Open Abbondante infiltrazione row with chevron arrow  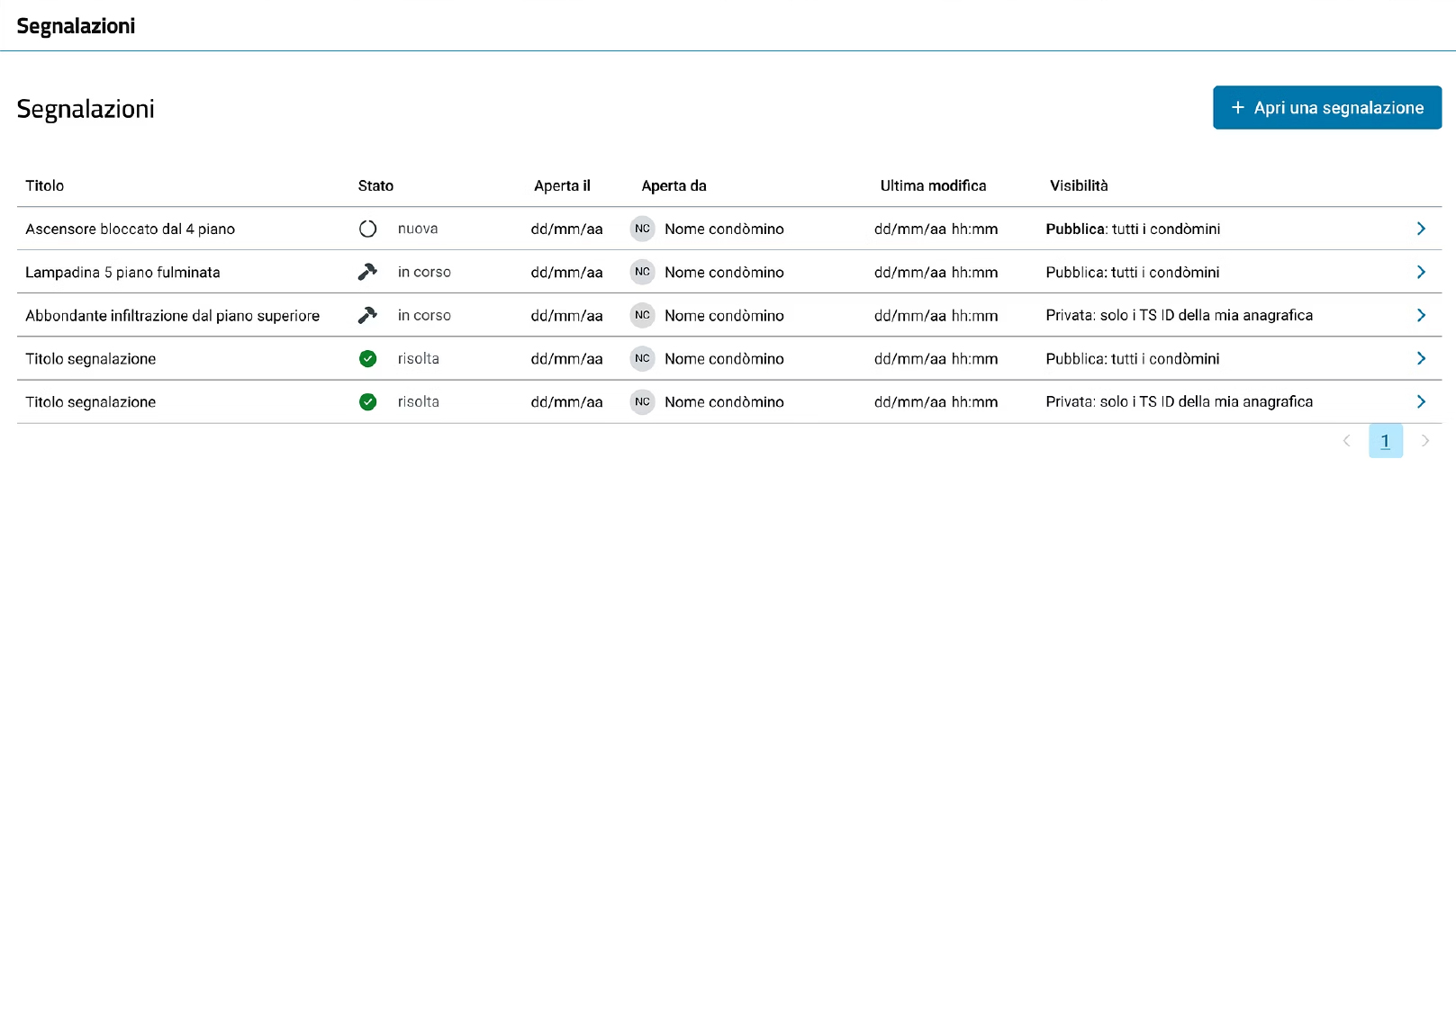[1421, 315]
